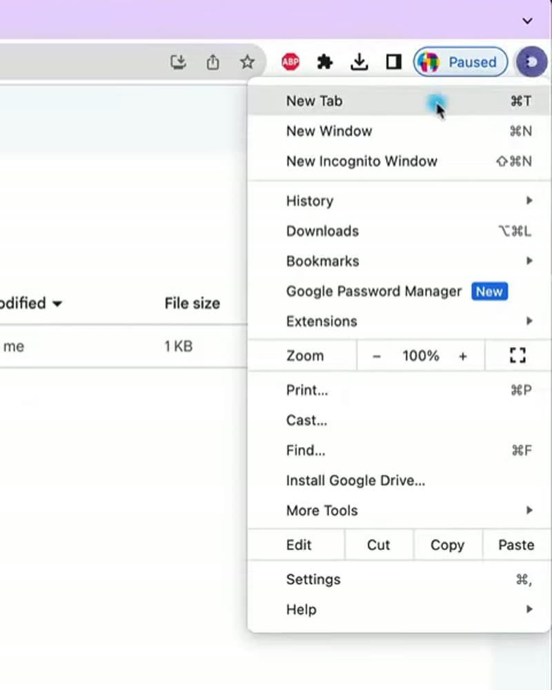The image size is (552, 690).
Task: Click the tab search chevron at top
Action: (527, 21)
